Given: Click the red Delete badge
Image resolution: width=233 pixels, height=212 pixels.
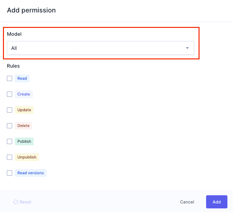Looking at the screenshot, I should (x=23, y=126).
